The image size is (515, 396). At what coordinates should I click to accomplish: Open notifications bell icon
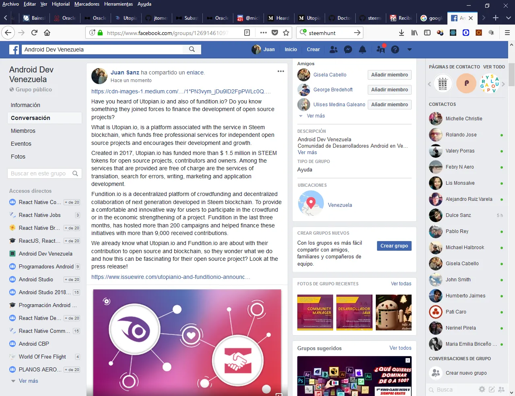363,49
